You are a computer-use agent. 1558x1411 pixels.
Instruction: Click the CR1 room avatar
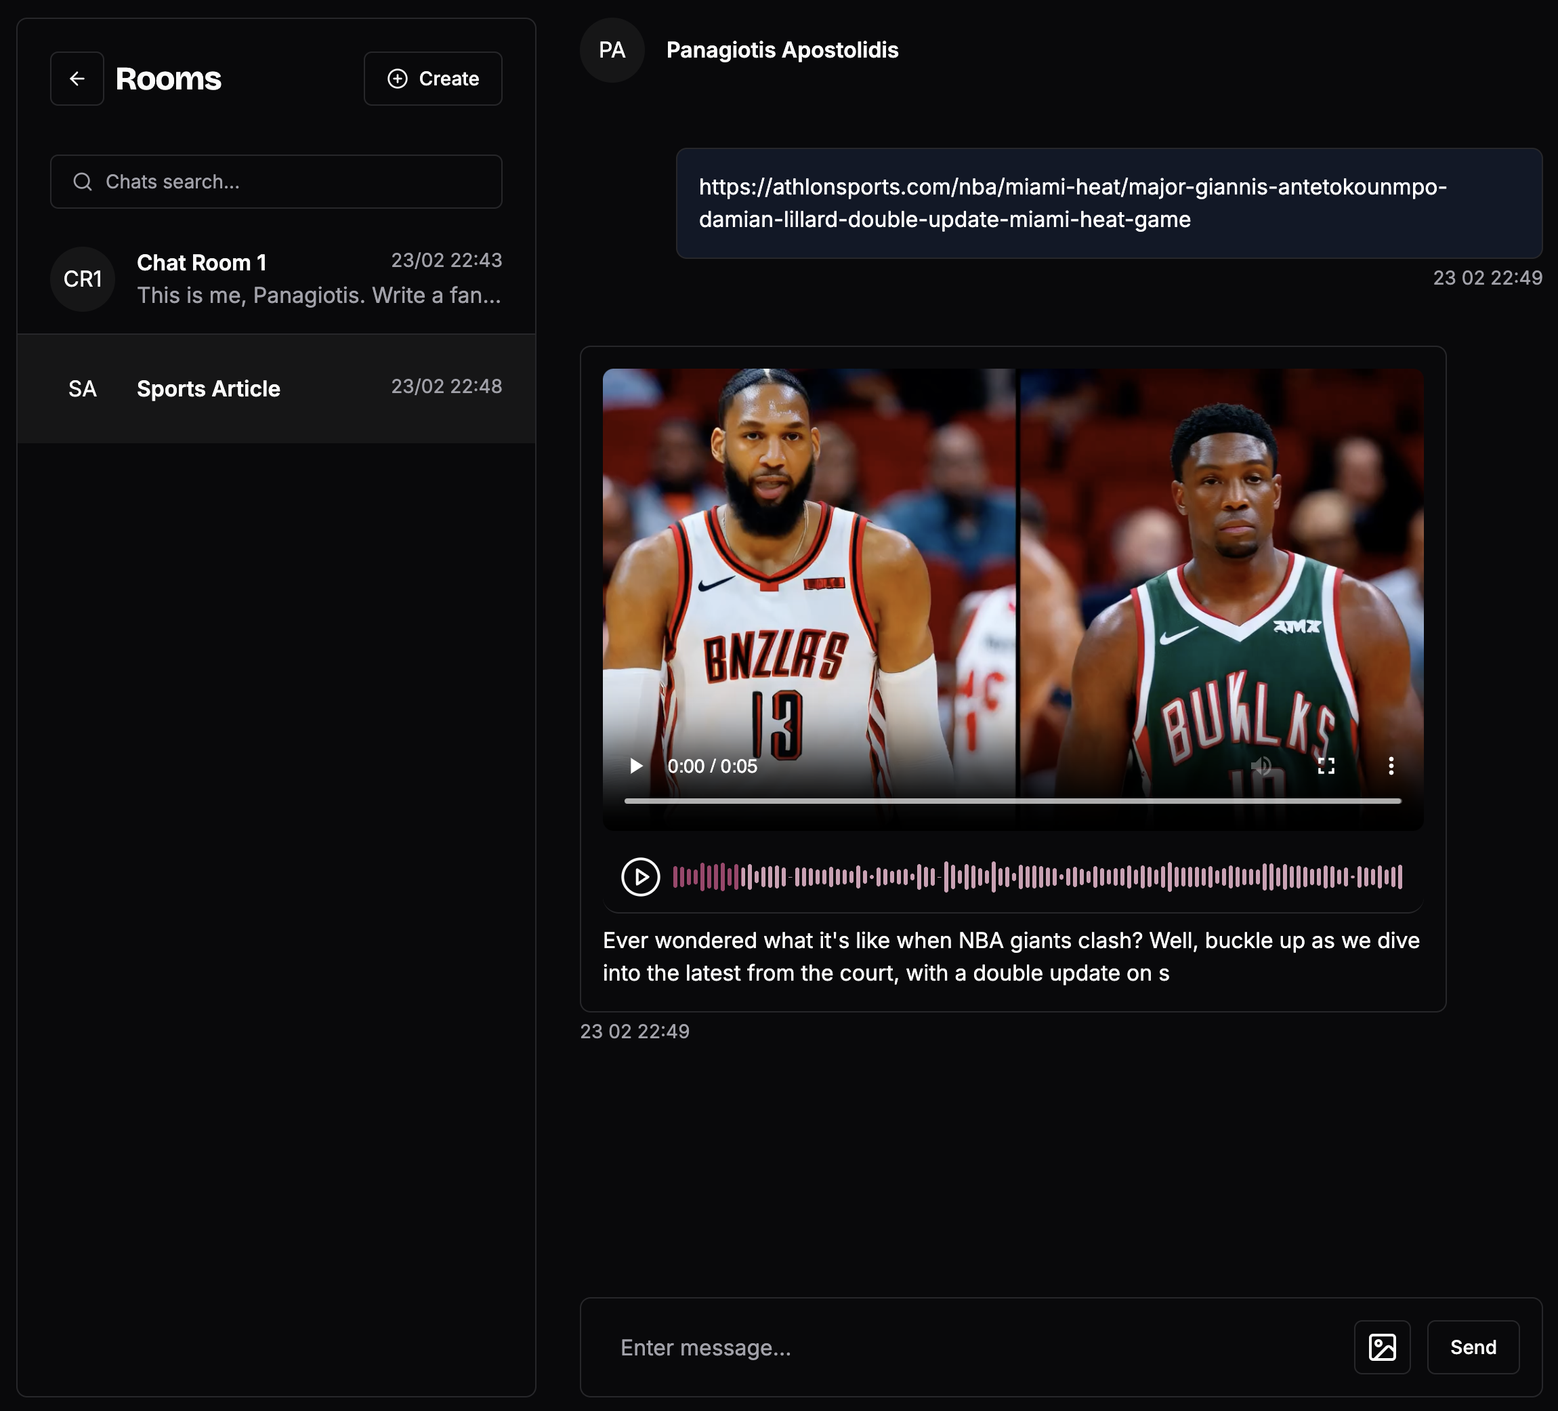pos(83,279)
